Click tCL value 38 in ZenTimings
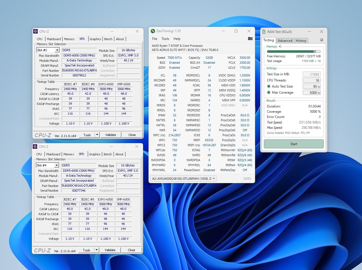This screenshot has height=270, width=362. click(x=175, y=75)
